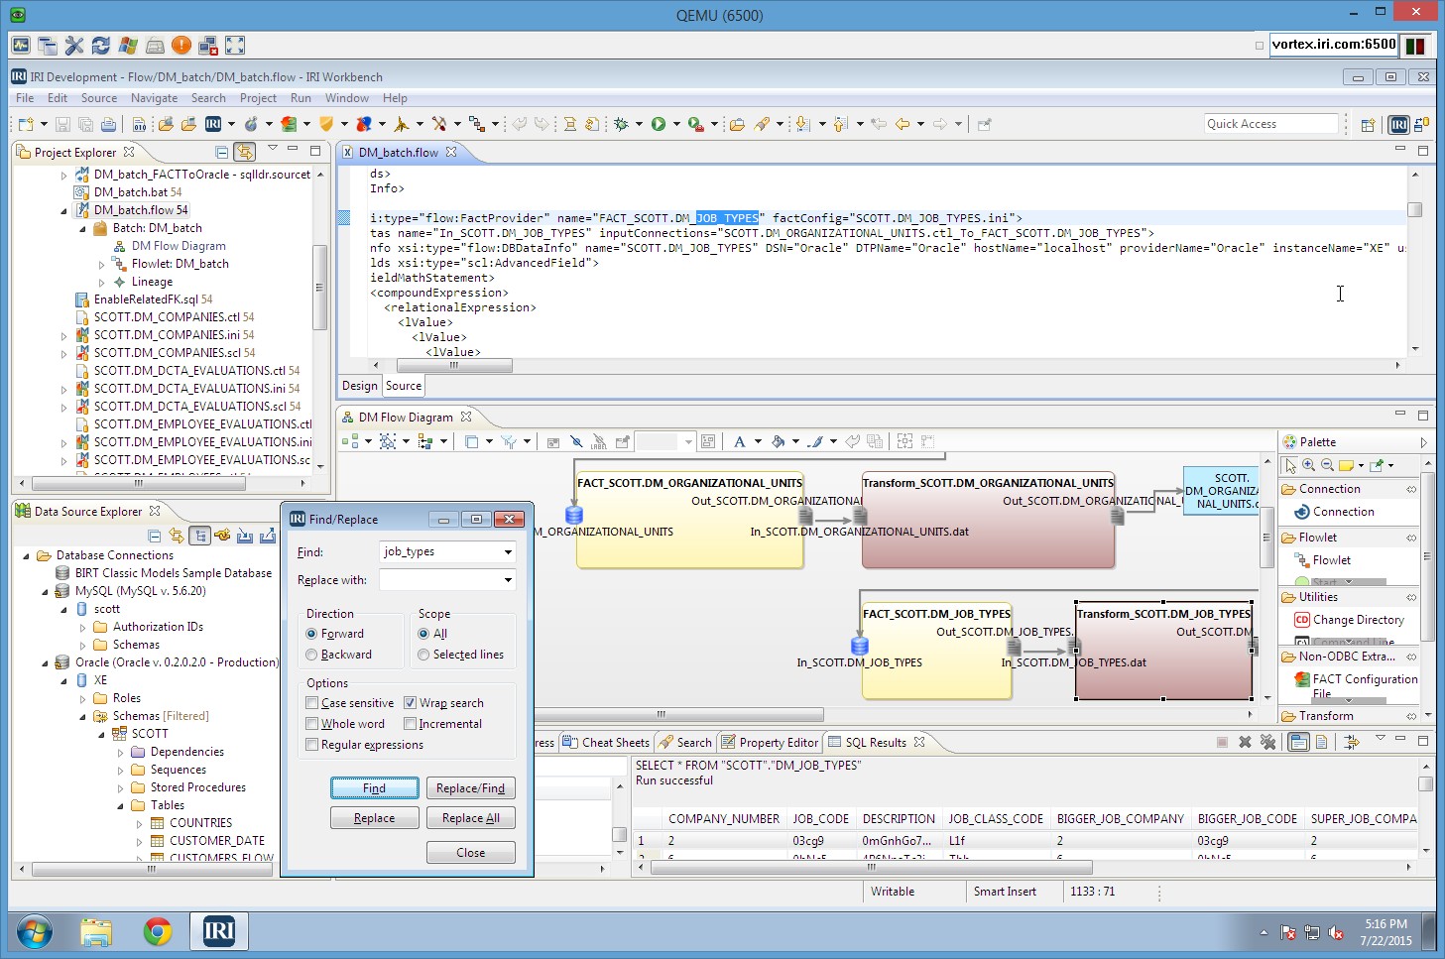Click the green Run launch icon
The width and height of the screenshot is (1445, 959).
click(x=659, y=124)
